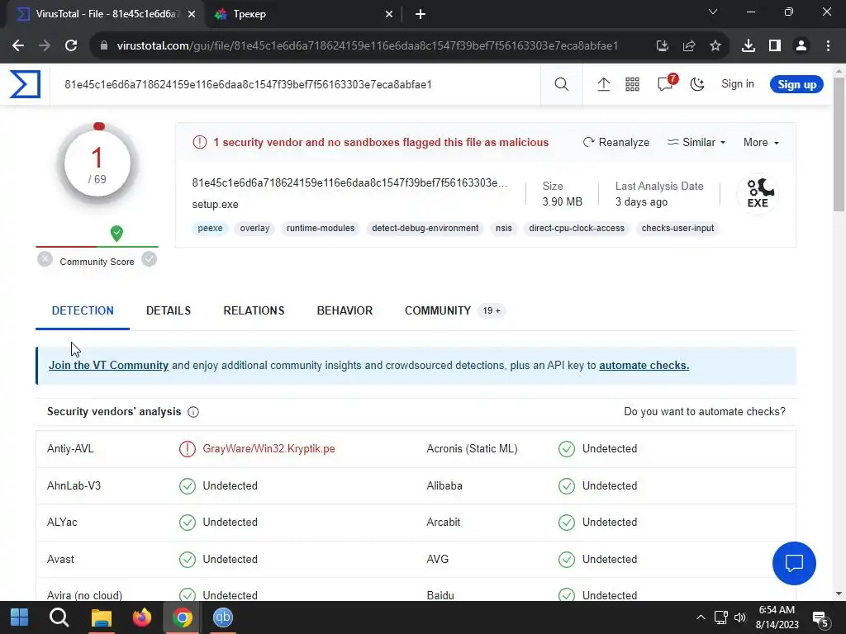Switch to the RELATIONS tab

(254, 311)
